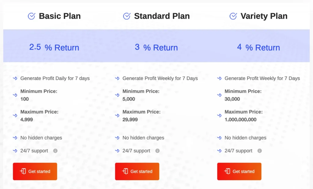Click info icon next to Basic Plan 24/7 support
The width and height of the screenshot is (313, 189).
click(x=55, y=151)
